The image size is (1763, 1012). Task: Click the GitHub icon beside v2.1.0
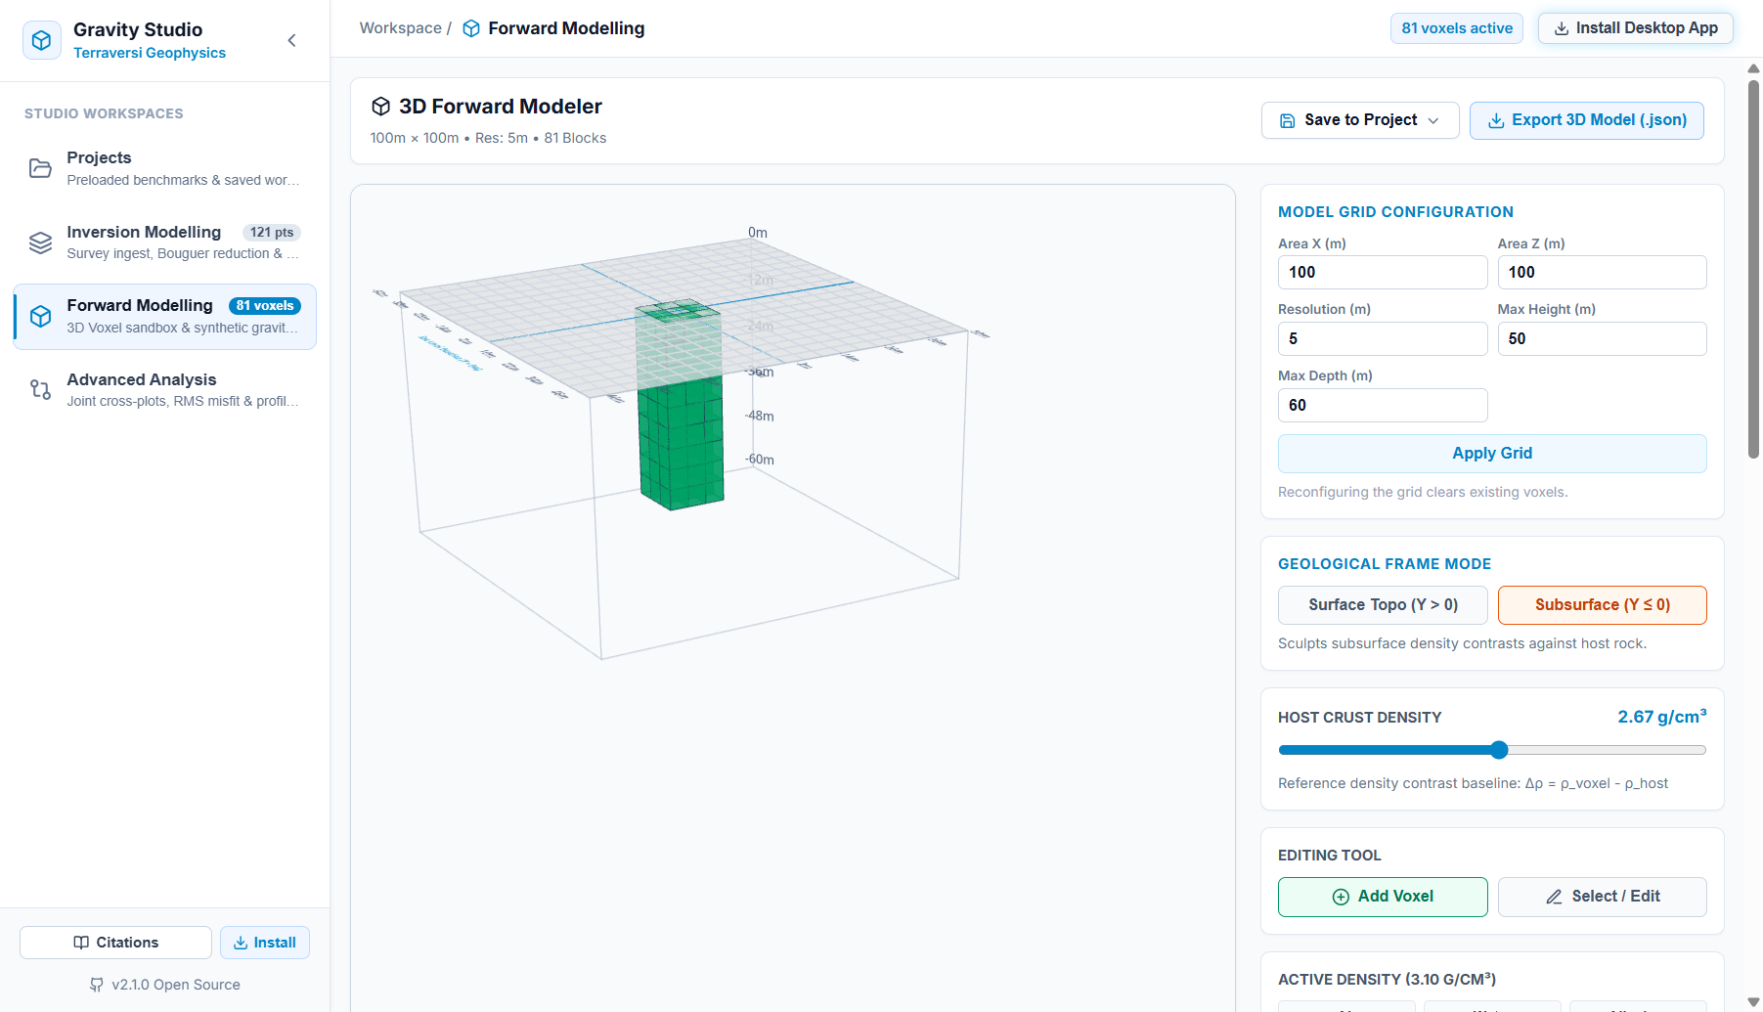coord(96,985)
